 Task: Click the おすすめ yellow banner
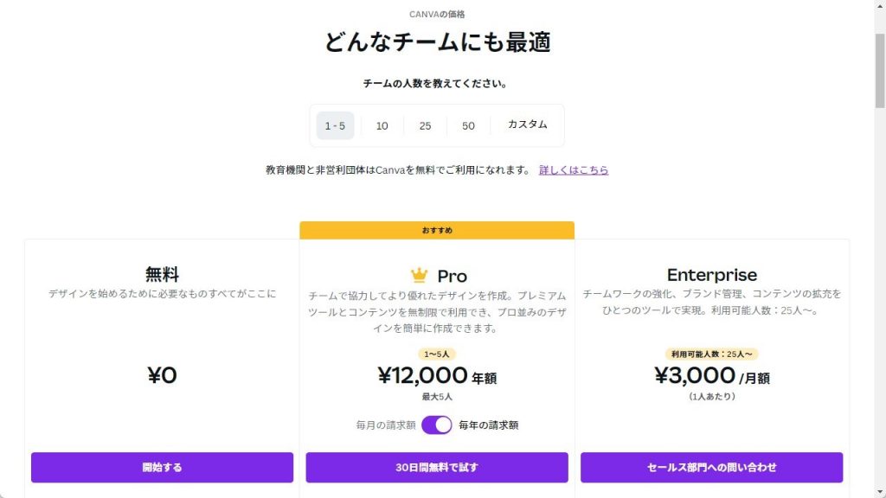437,230
